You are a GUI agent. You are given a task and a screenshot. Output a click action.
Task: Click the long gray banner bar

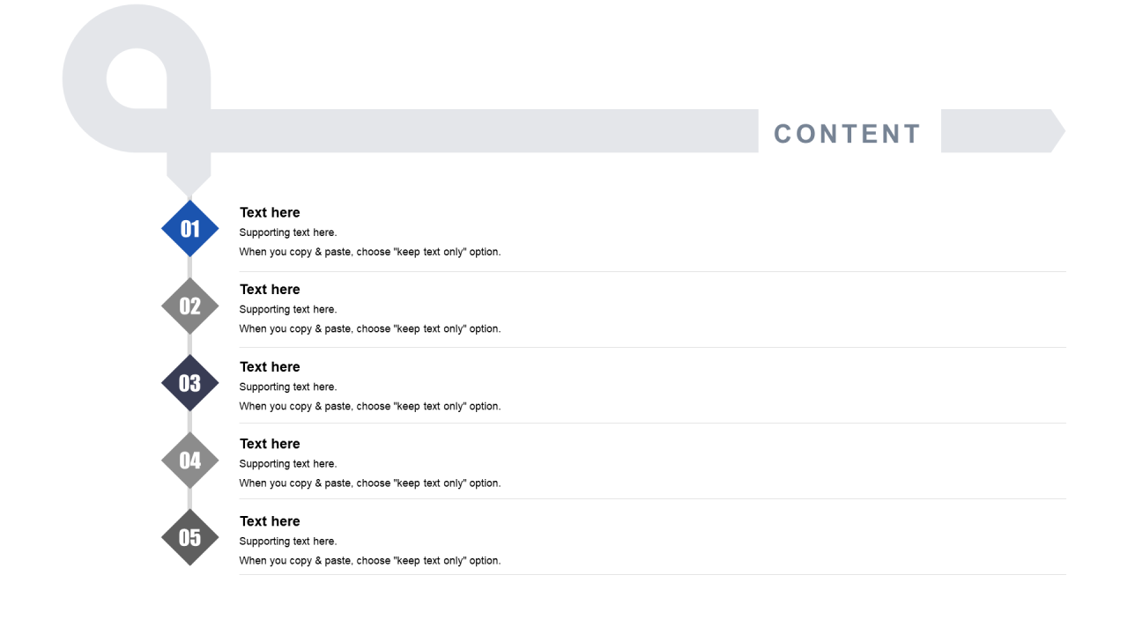coord(485,131)
